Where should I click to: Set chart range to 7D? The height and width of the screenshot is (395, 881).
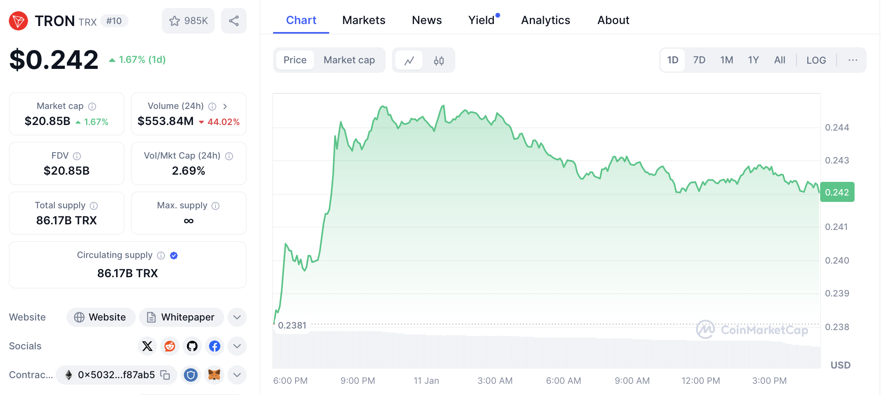point(699,60)
